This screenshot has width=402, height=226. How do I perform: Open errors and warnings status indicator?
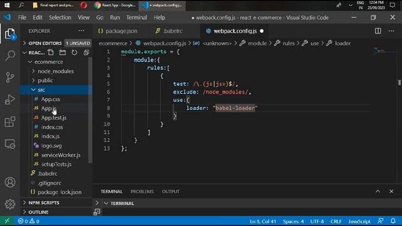click(x=28, y=221)
